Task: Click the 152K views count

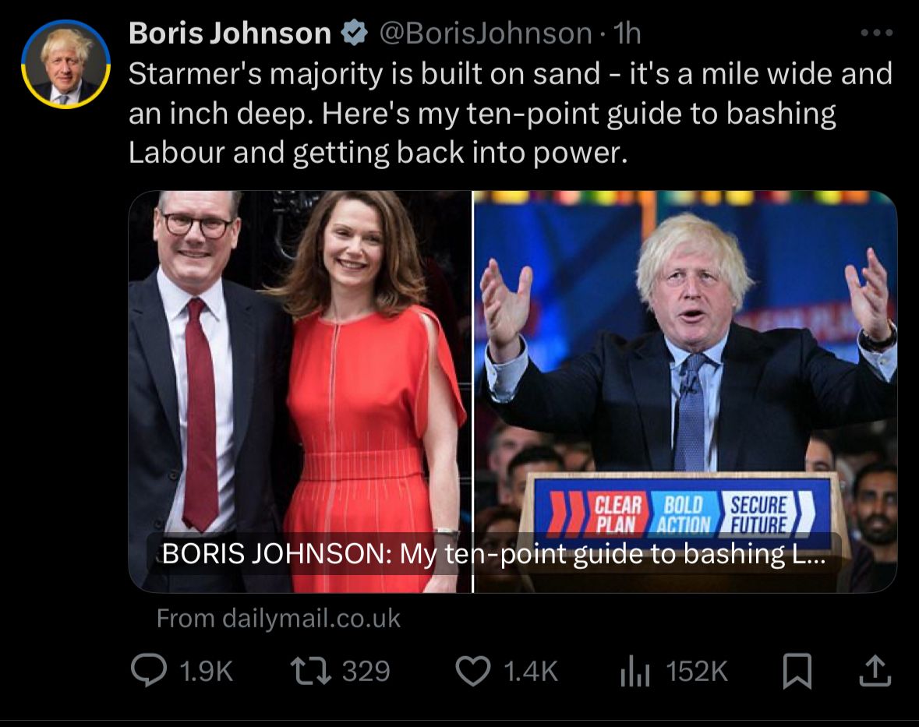Action: 697,672
